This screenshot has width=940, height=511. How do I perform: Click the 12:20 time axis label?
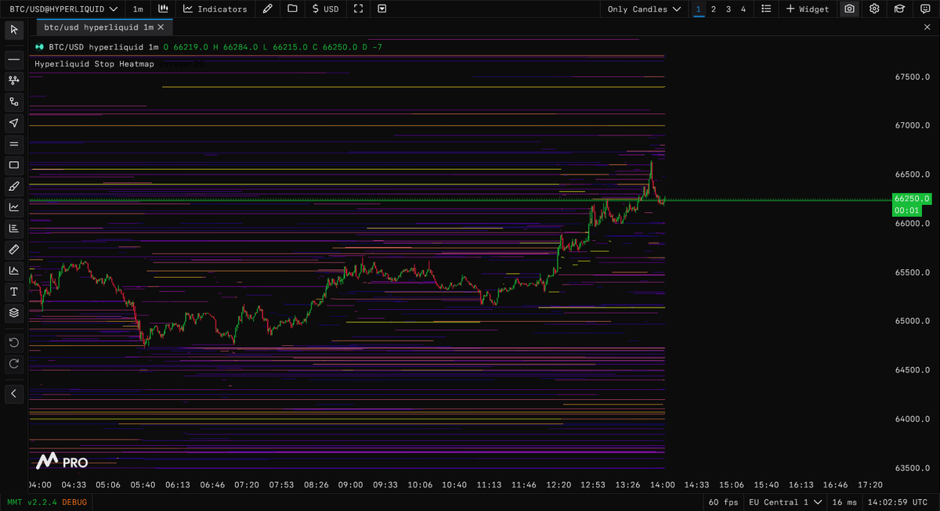tap(558, 485)
